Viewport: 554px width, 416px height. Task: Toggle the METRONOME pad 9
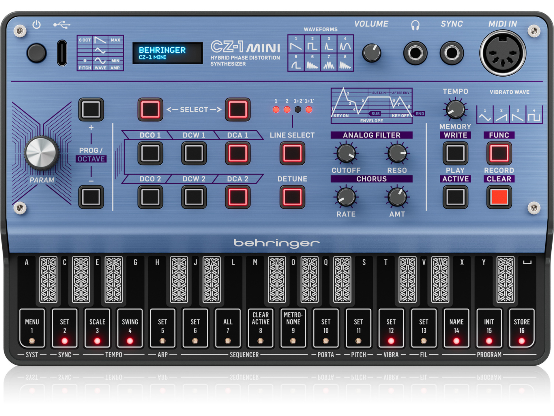pos(293,328)
